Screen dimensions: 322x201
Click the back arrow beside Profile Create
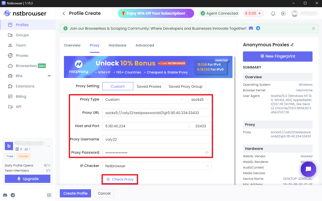(x=64, y=13)
